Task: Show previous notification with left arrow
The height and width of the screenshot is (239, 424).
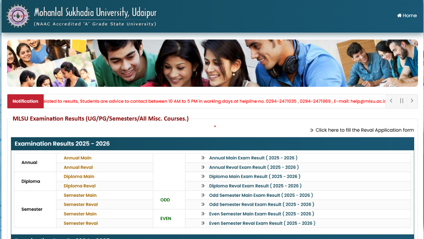Action: click(391, 101)
